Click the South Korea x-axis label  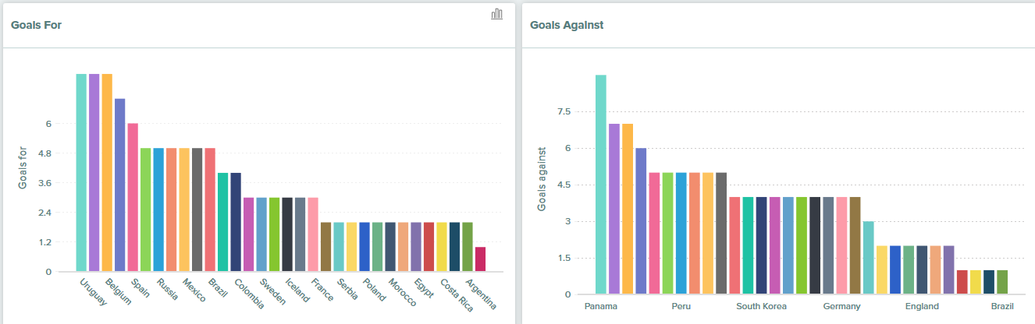click(761, 307)
